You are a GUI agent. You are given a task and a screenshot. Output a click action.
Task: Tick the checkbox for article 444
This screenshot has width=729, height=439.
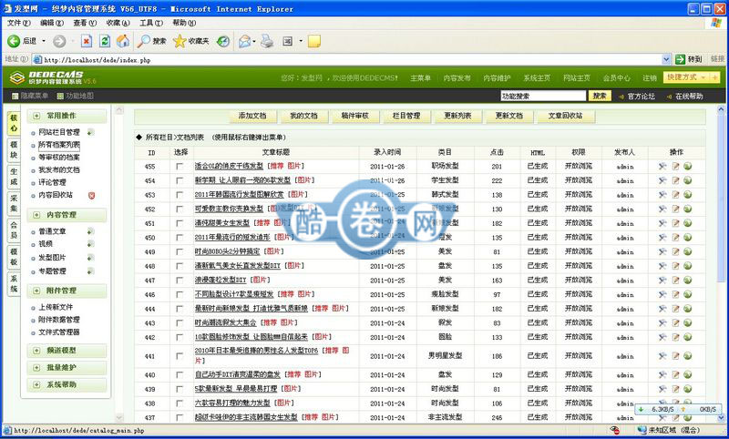pos(180,309)
